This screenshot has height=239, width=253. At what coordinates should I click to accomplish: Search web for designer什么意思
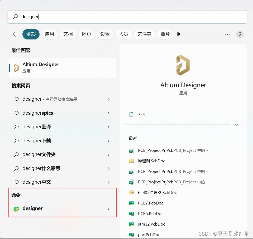pyautogui.click(x=63, y=168)
